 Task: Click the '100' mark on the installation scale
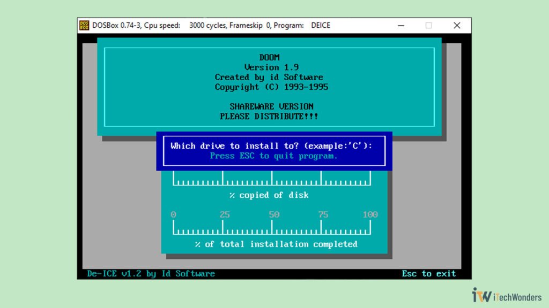[x=370, y=214]
